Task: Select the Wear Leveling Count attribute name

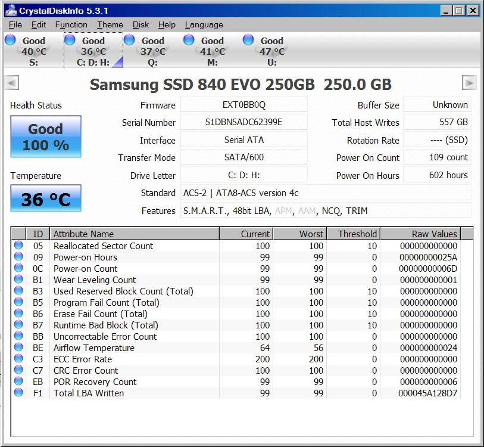Action: 95,280
